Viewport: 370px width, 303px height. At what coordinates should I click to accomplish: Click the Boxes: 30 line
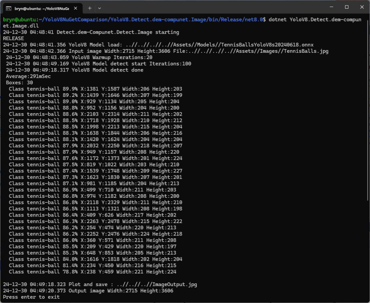coord(19,82)
